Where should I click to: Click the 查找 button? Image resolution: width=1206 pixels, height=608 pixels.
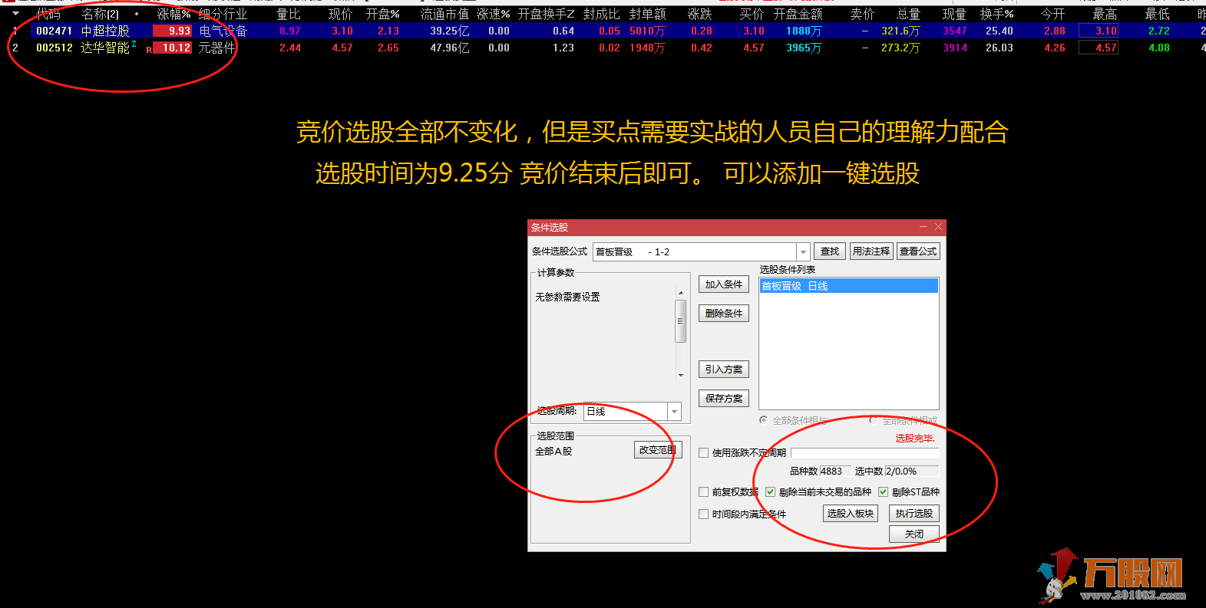[830, 251]
